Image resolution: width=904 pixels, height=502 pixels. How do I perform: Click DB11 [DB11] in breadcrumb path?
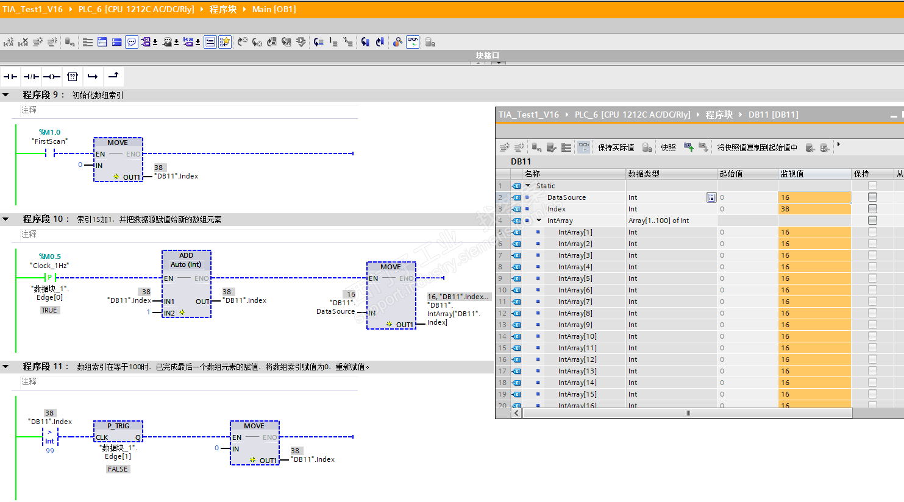[x=773, y=115]
